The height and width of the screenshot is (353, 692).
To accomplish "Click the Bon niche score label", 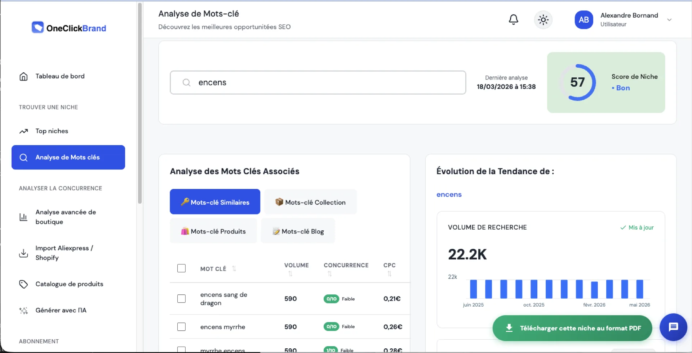I will [621, 88].
